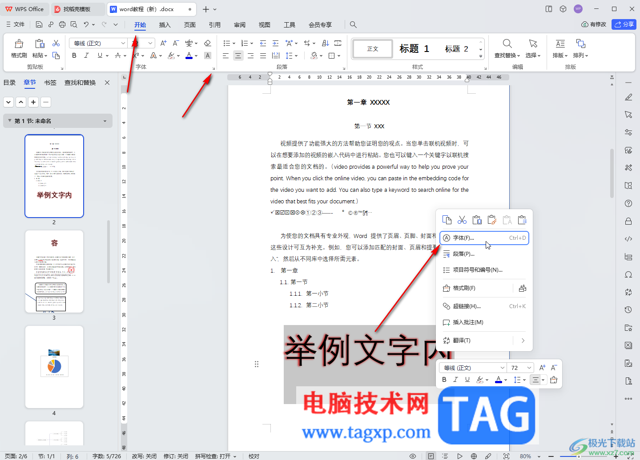Click the Cut icon in the context menu
This screenshot has height=460, width=640.
462,220
